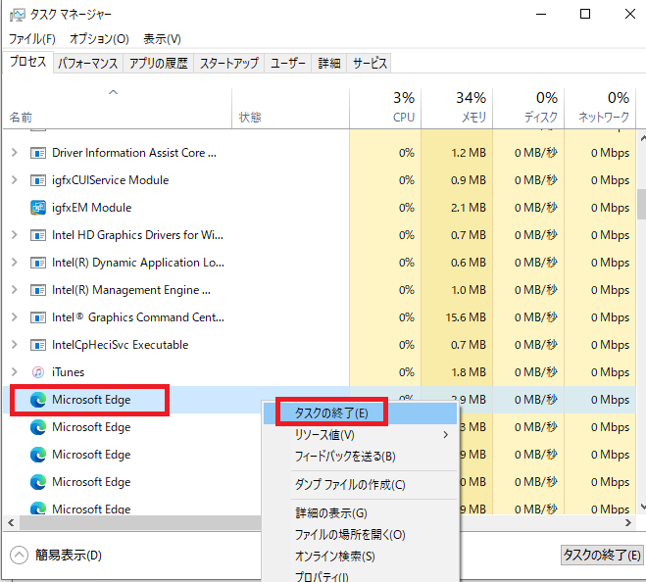Click the vertical scrollbar thumb
The width and height of the screenshot is (646, 582).
pyautogui.click(x=641, y=205)
